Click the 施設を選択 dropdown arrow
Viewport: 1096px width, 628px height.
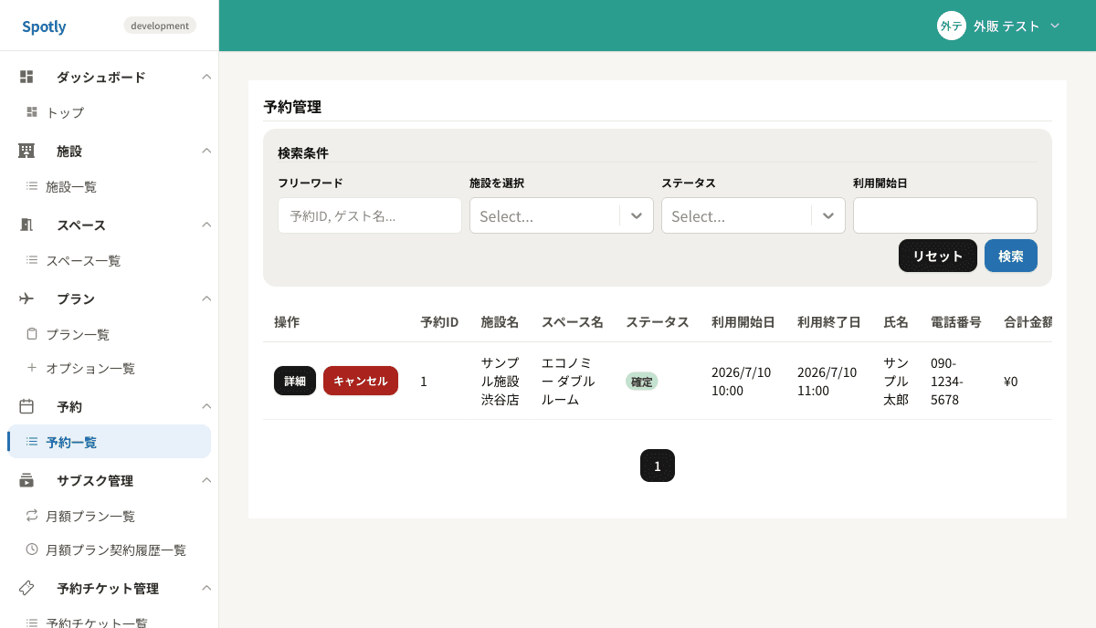click(638, 215)
